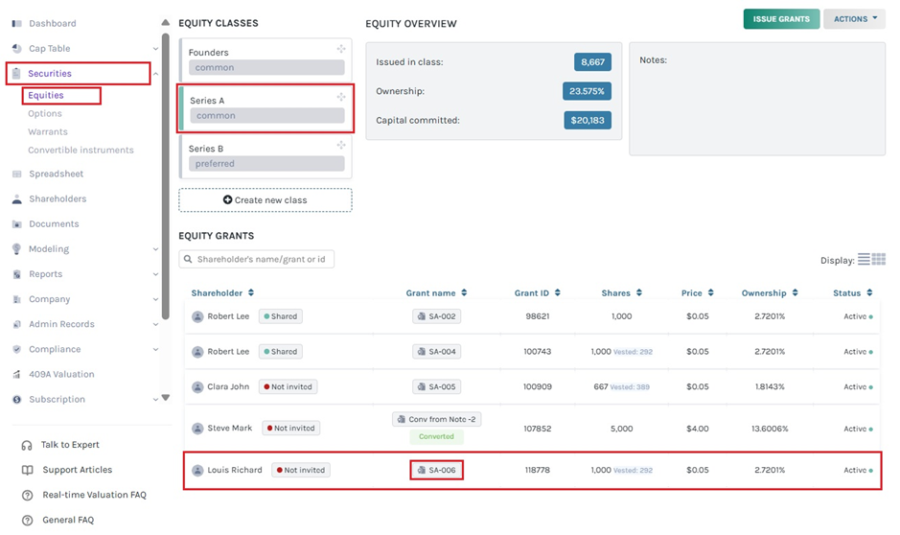Open Options under Securities
Viewport: 900px width, 535px height.
pyautogui.click(x=45, y=114)
